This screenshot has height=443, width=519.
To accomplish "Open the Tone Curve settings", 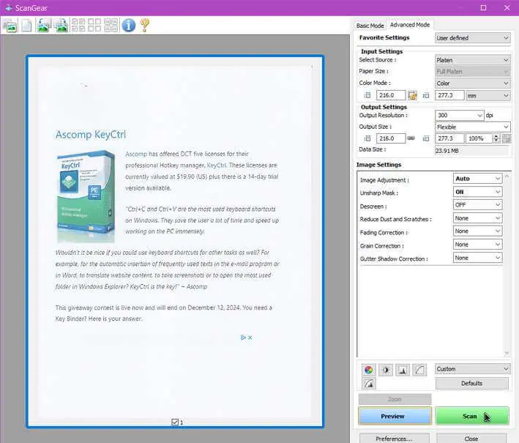I will click(x=419, y=370).
